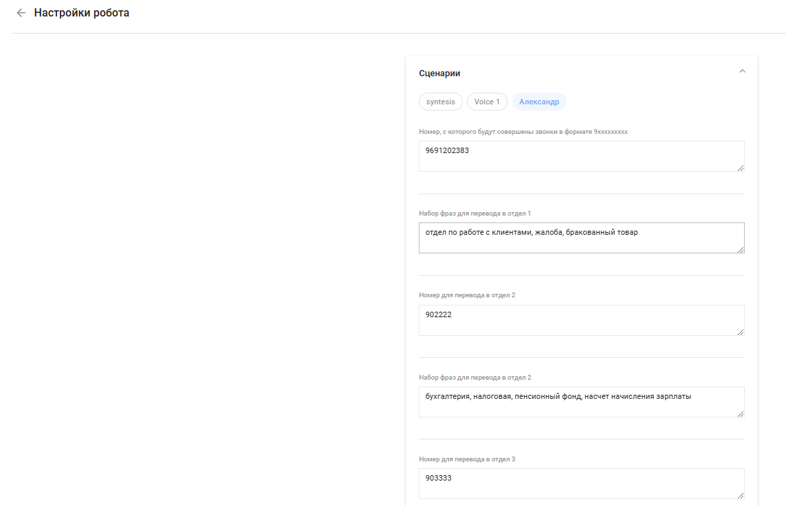This screenshot has height=506, width=786.
Task: Click the Сценарии section header
Action: [x=439, y=73]
